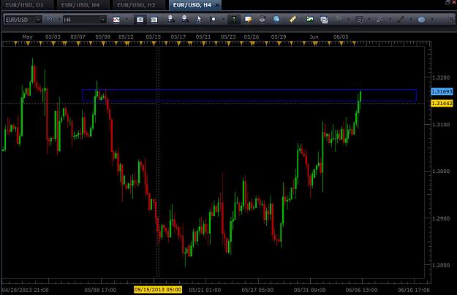Image resolution: width=457 pixels, height=295 pixels.
Task: Click the blue 1.31693 price label
Action: (442, 92)
